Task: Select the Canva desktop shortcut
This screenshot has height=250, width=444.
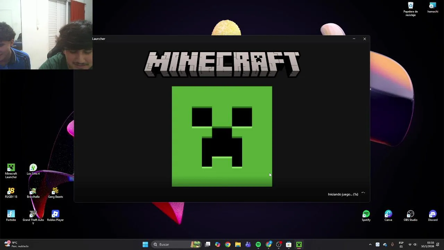Action: (388, 216)
